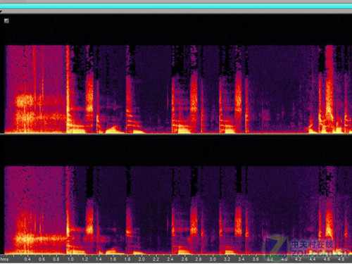352x264 pixels.
Task: Click the "4.8" ruler label
Action: (341, 259)
